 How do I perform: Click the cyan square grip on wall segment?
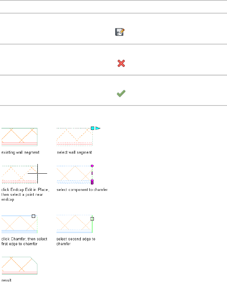[x=92, y=128]
